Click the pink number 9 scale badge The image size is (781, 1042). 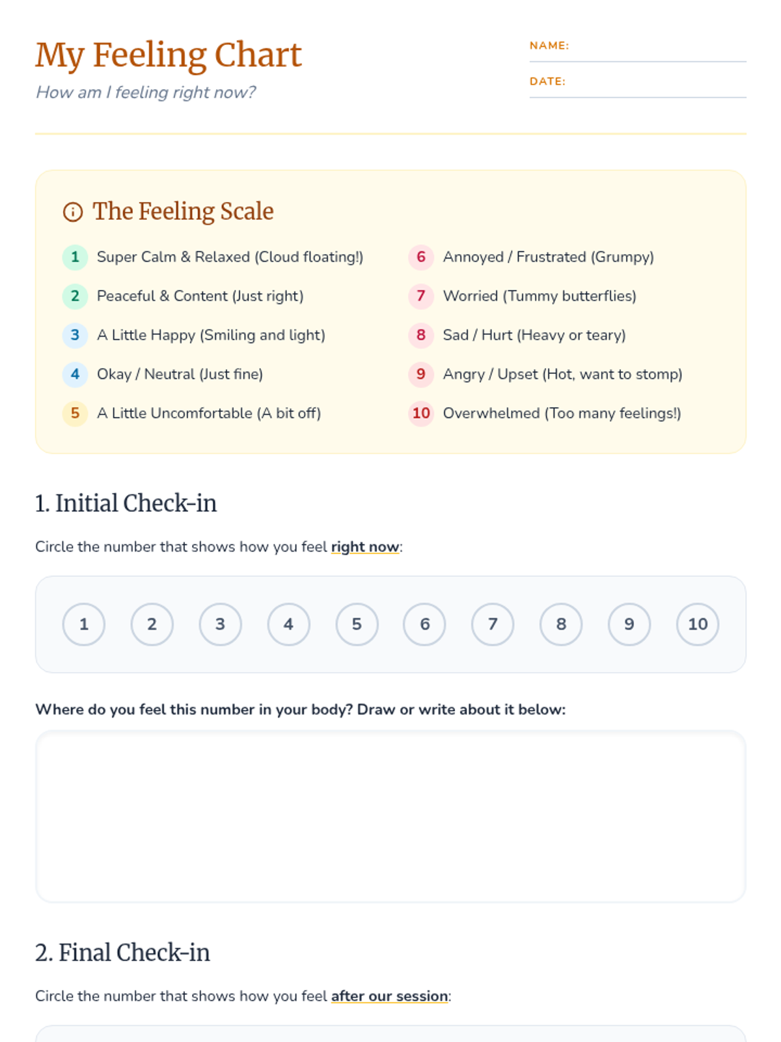point(421,374)
